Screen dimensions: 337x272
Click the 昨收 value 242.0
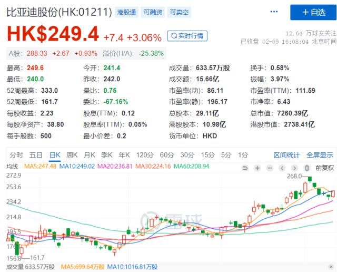point(112,79)
